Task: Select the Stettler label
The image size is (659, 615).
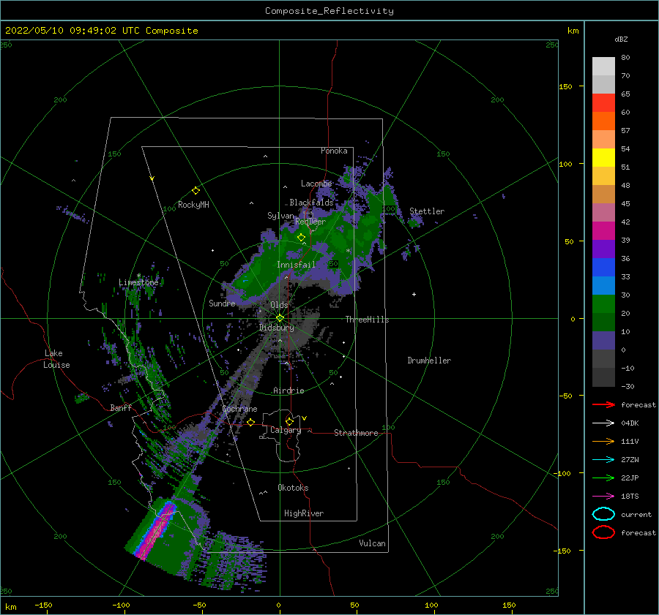Action: 427,211
